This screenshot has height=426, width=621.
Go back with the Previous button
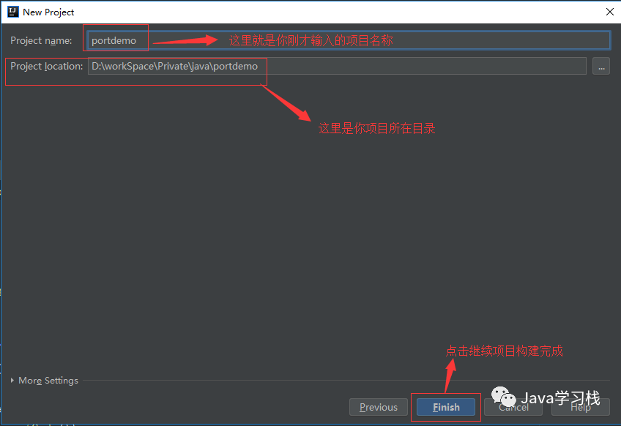pyautogui.click(x=378, y=407)
